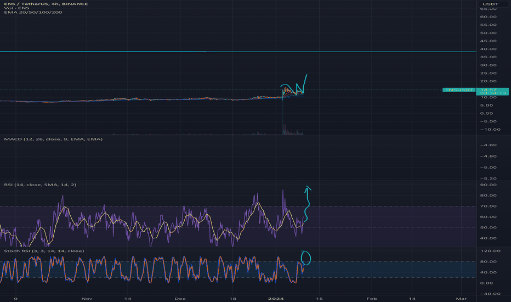Click the 90.00 RSI scale label
Image resolution: width=511 pixels, height=302 pixels.
pos(488,185)
